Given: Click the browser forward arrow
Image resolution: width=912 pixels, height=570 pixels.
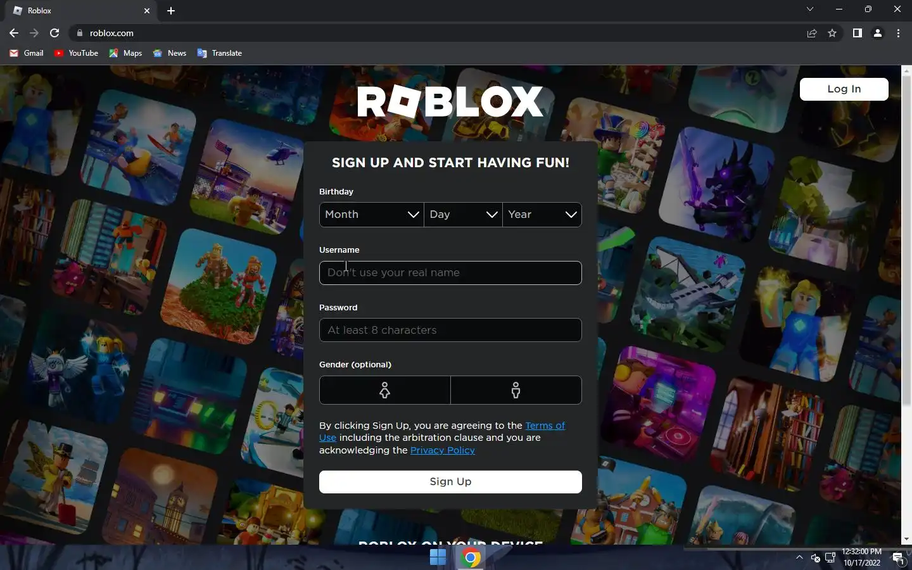Looking at the screenshot, I should coord(34,33).
